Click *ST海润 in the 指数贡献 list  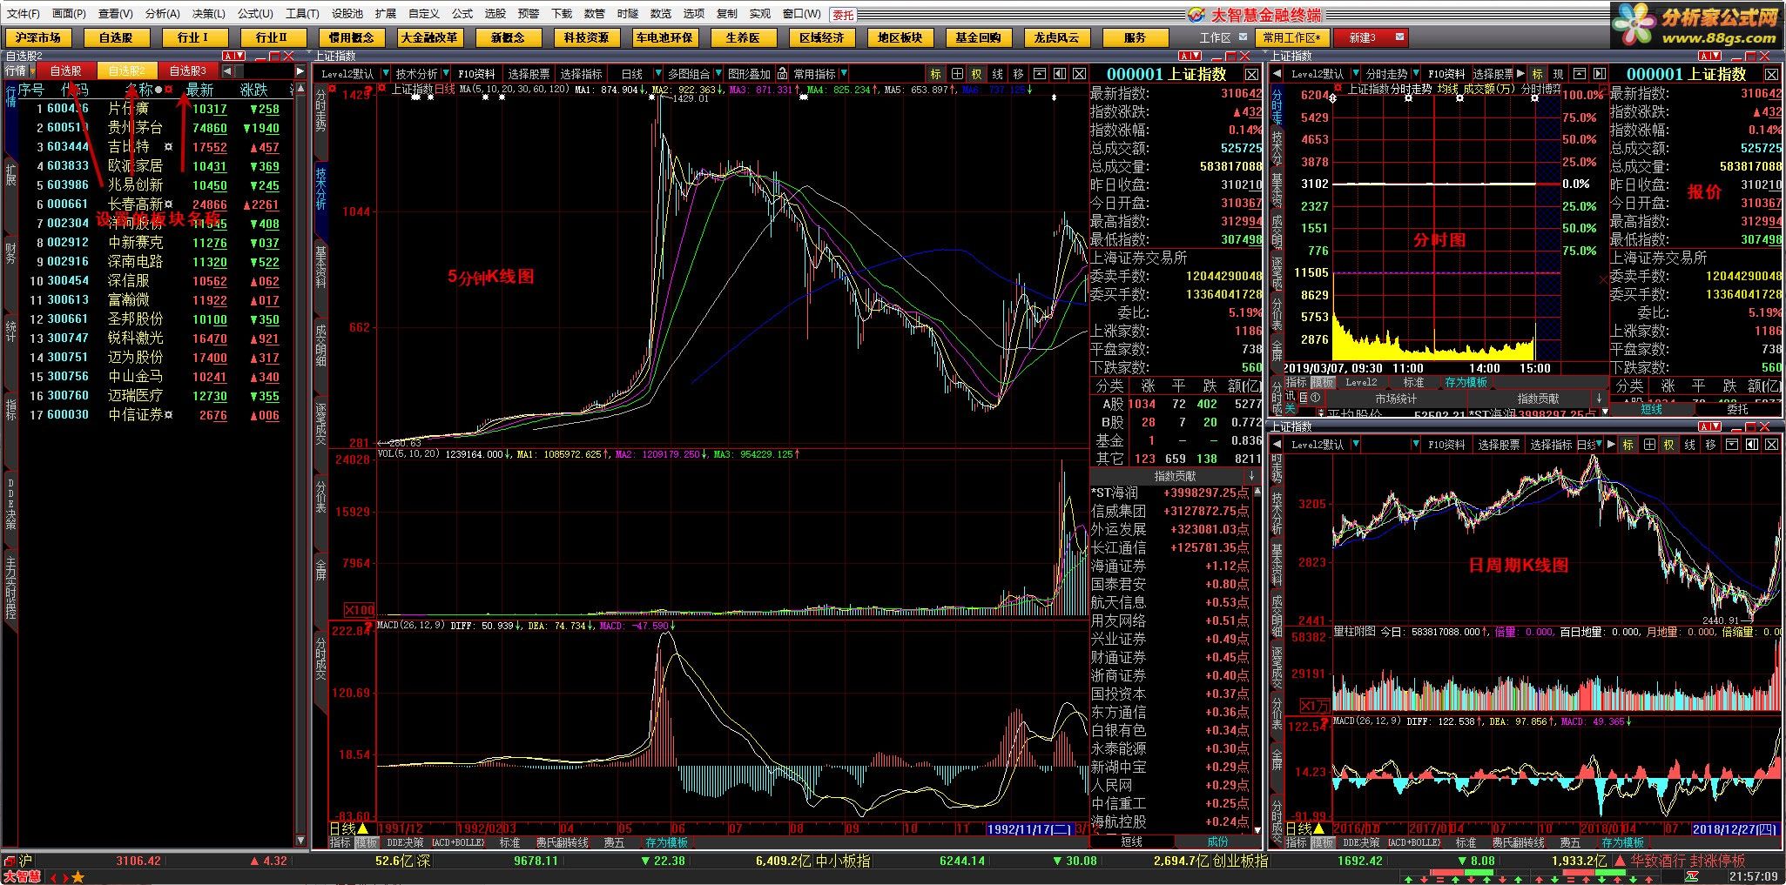[x=1115, y=493]
